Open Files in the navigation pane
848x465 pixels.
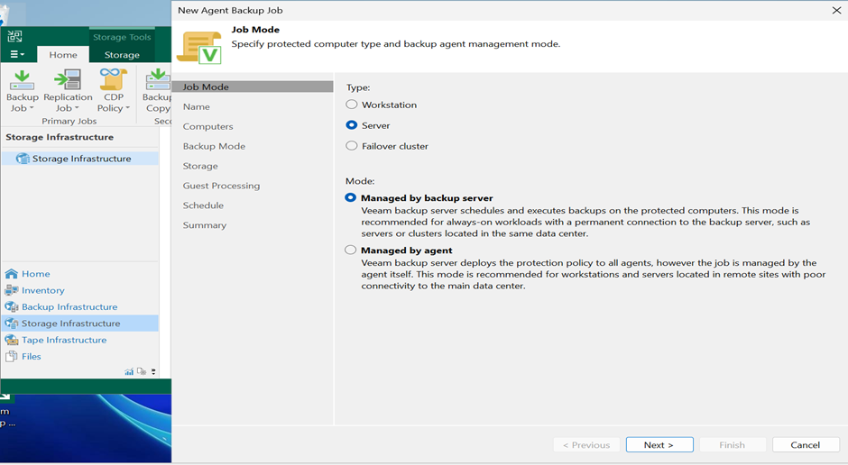32,357
